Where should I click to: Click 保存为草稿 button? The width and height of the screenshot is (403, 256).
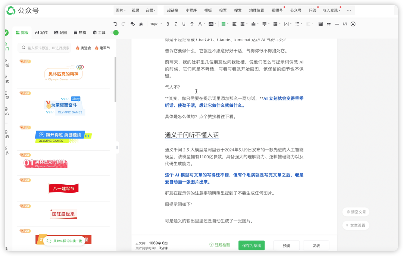[x=252, y=246]
